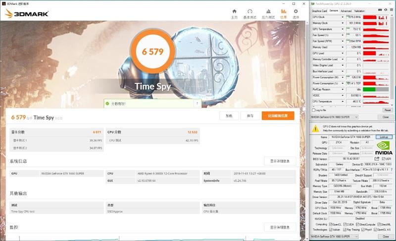Toggle the DirectCompute checkbox
Viewport: 396px width, 241px height.
point(357,225)
